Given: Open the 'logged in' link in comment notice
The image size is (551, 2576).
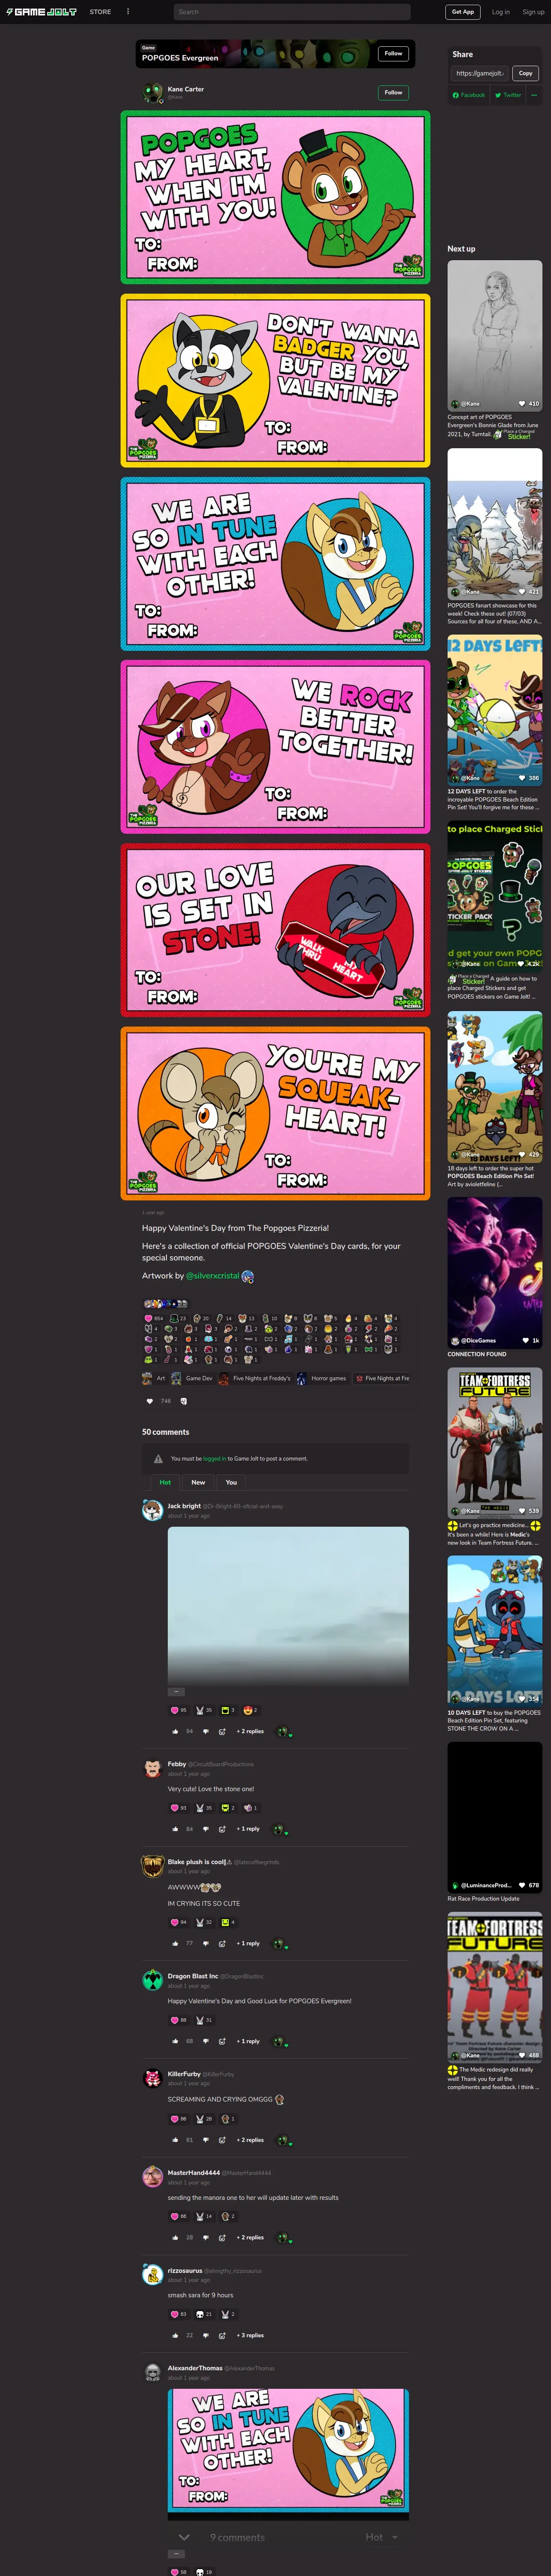Looking at the screenshot, I should pos(214,1458).
